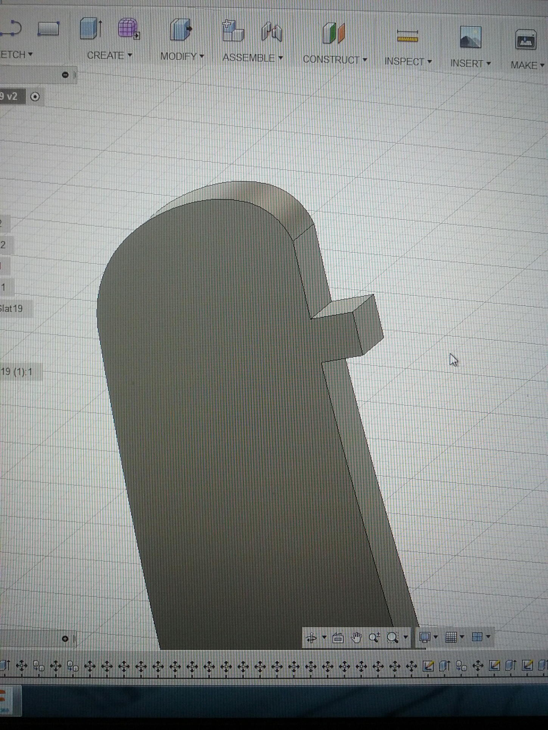Open the MAKE dropdown menu
Viewport: 548px width, 730px height.
(528, 65)
